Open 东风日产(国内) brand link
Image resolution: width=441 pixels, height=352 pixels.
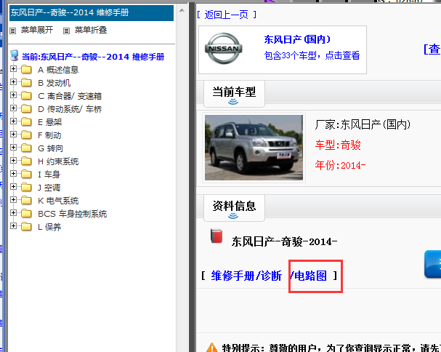[297, 39]
